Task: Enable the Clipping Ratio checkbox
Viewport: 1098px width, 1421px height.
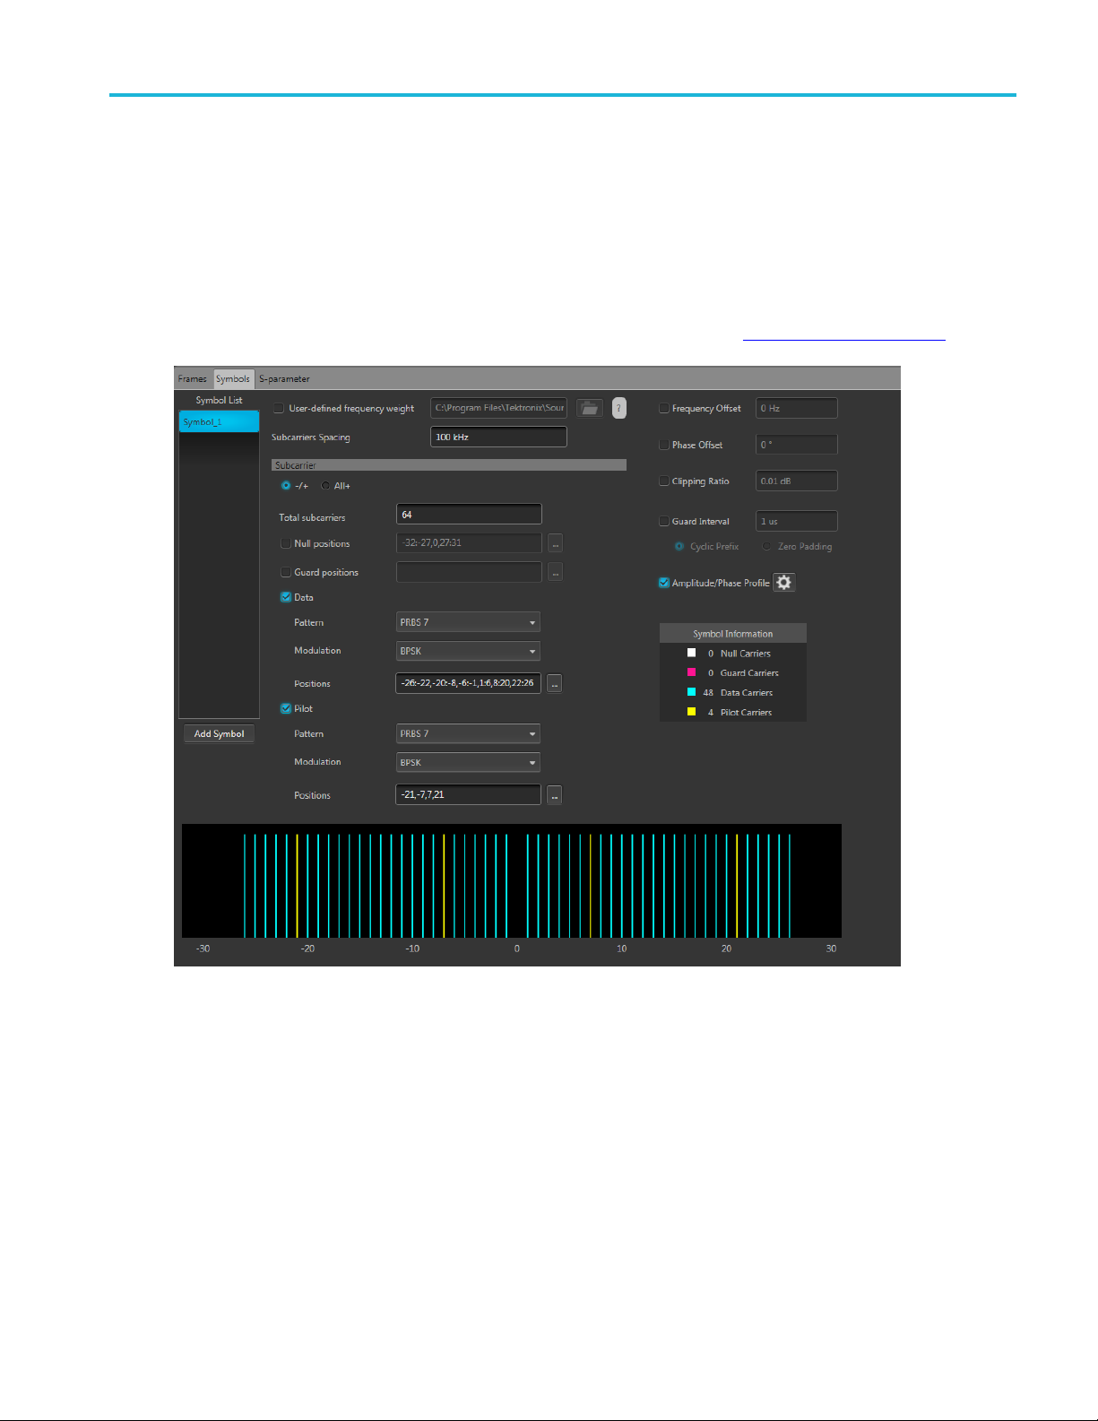Action: point(664,481)
